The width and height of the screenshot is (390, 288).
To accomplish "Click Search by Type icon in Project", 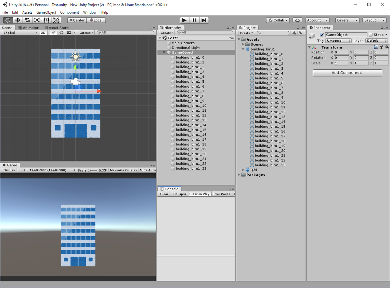I will click(x=294, y=33).
